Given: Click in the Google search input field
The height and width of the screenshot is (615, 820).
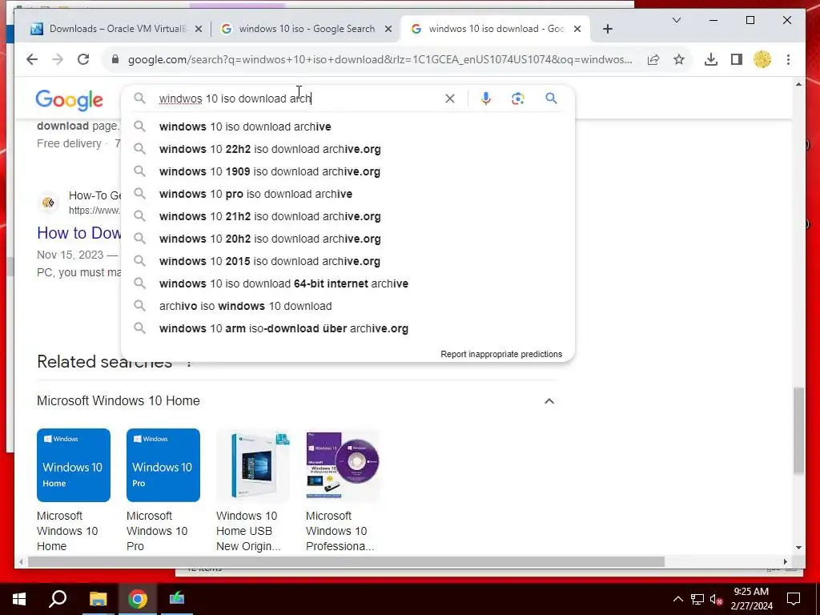Looking at the screenshot, I should (298, 98).
